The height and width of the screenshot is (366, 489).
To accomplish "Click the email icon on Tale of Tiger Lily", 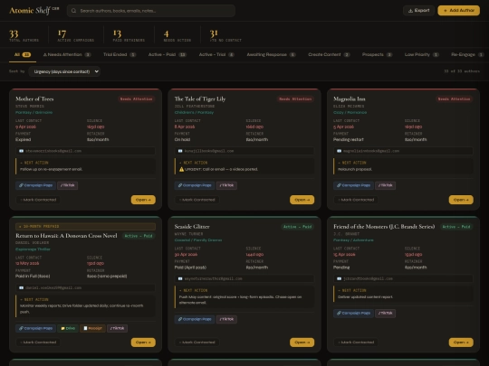I will click(x=180, y=151).
